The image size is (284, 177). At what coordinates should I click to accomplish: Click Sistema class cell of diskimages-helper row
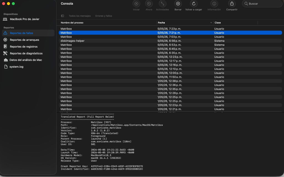click(x=219, y=41)
